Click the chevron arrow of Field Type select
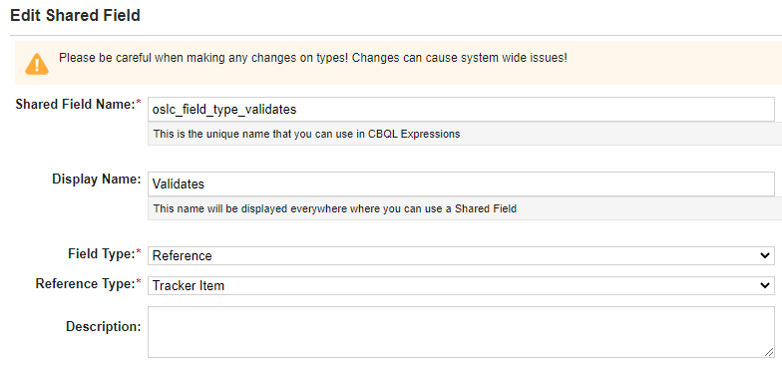782x366 pixels. click(764, 255)
